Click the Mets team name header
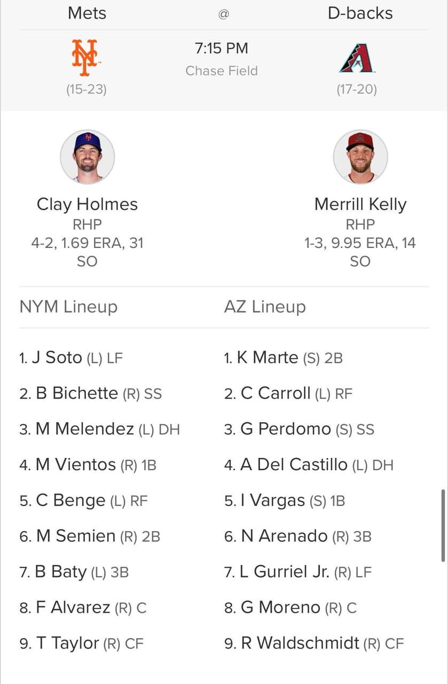The width and height of the screenshot is (448, 684). point(87,13)
